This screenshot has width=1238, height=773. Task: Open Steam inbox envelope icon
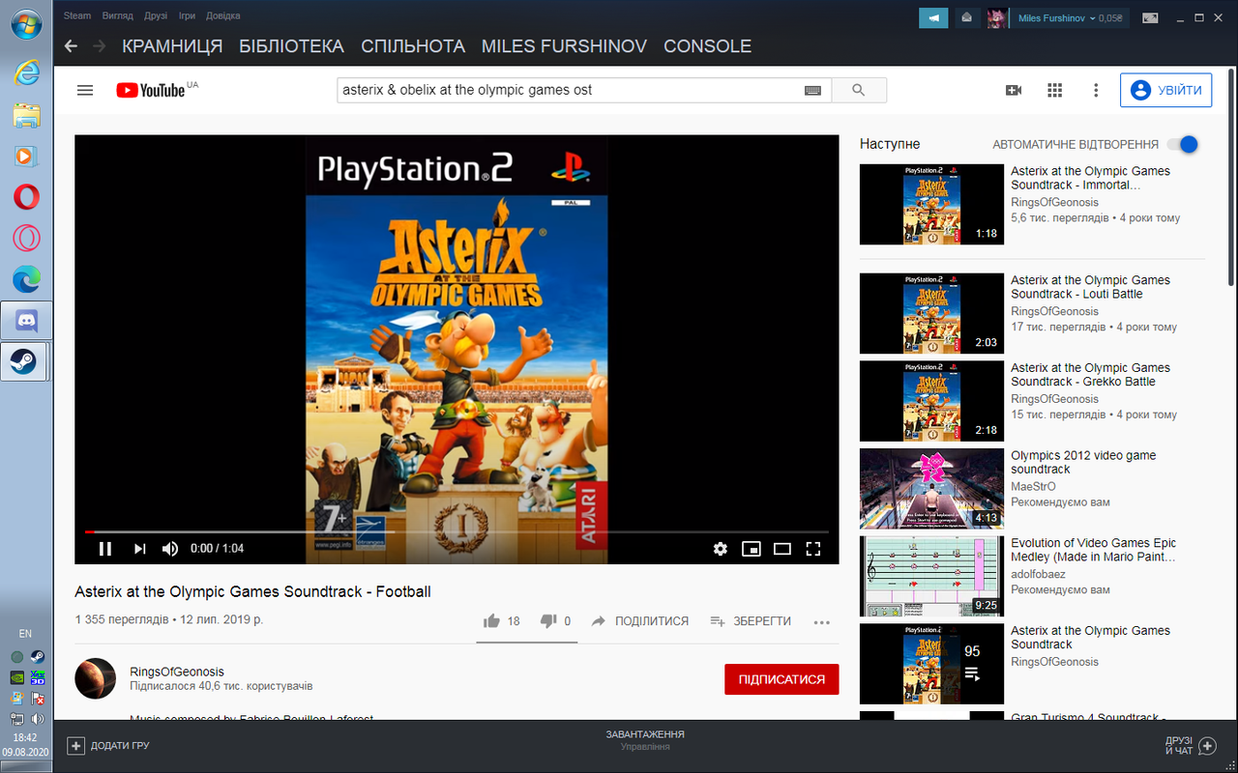966,17
